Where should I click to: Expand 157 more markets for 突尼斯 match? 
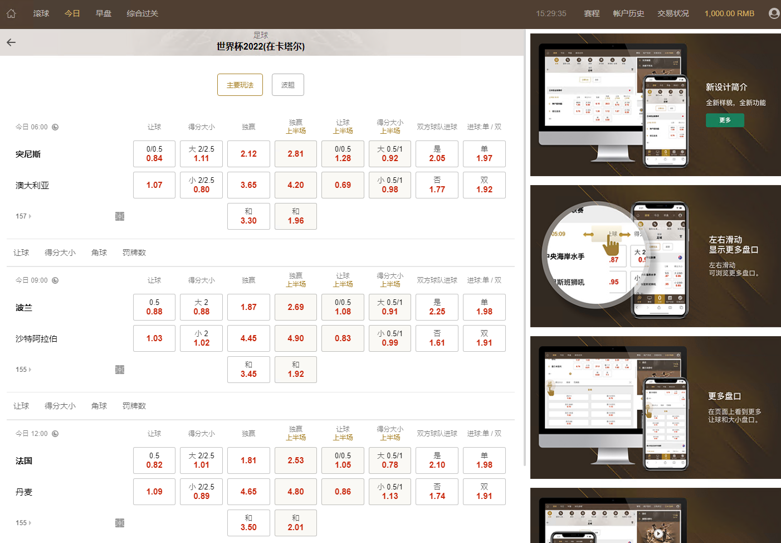coord(23,216)
